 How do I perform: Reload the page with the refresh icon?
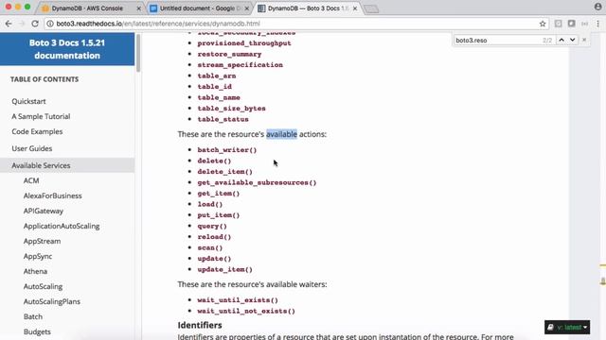(35, 24)
